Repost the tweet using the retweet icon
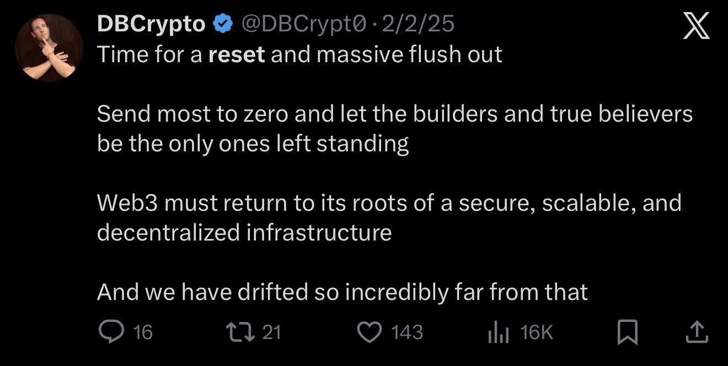The image size is (728, 366). click(240, 331)
